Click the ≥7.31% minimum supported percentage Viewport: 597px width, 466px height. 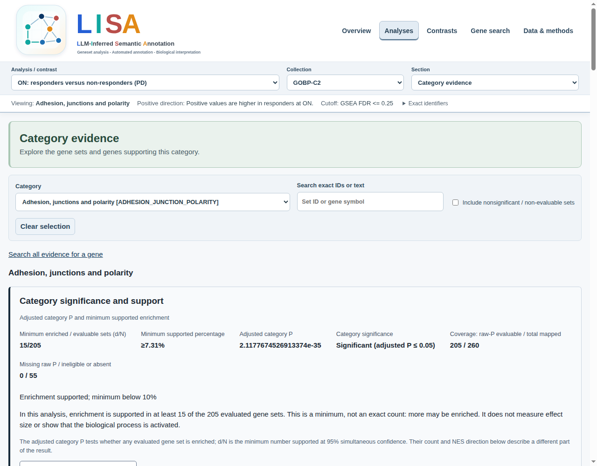(153, 345)
